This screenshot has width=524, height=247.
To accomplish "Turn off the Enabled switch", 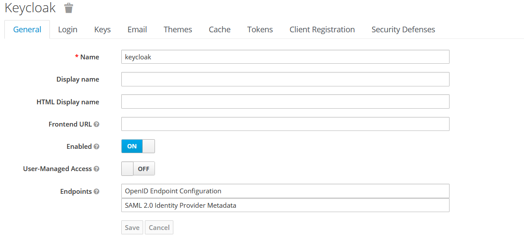I will pyautogui.click(x=138, y=146).
